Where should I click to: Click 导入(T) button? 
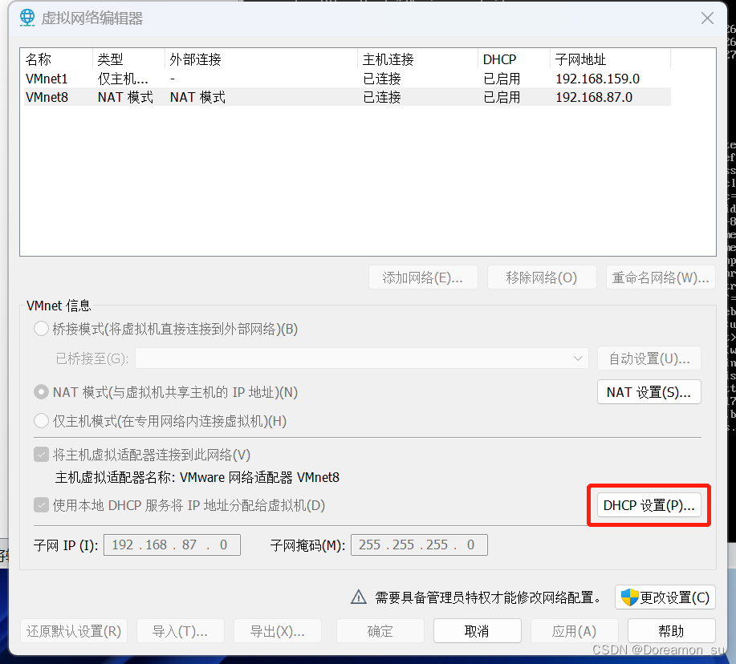[181, 631]
